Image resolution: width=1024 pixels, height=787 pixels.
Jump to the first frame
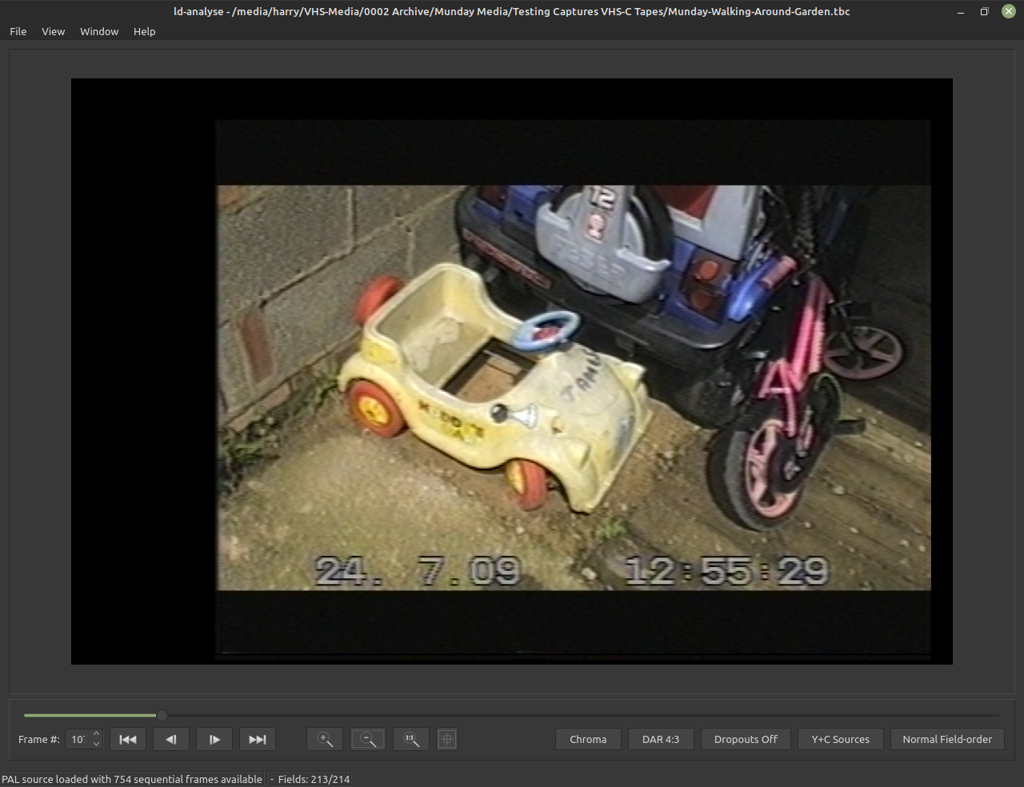[x=128, y=739]
